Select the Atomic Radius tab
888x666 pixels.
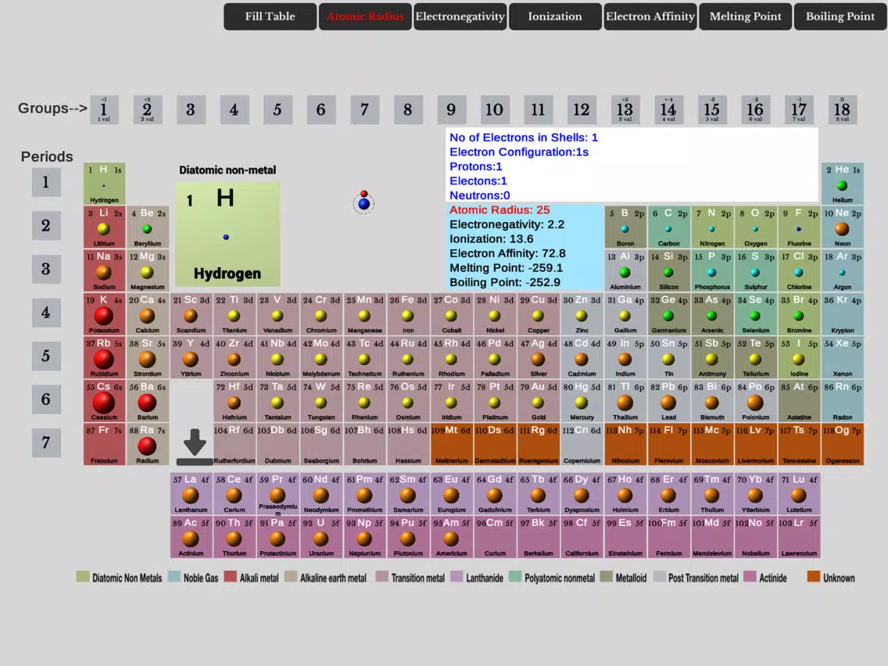(365, 16)
